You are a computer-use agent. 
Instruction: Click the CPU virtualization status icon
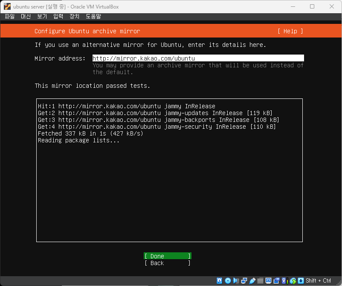click(x=285, y=280)
